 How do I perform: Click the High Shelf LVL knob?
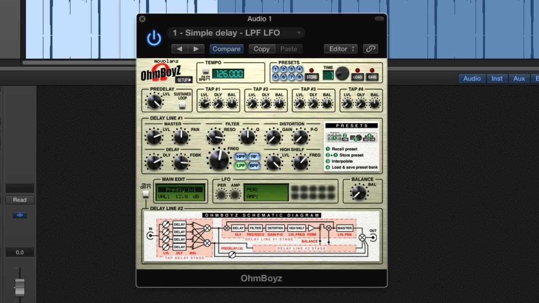coord(273,162)
